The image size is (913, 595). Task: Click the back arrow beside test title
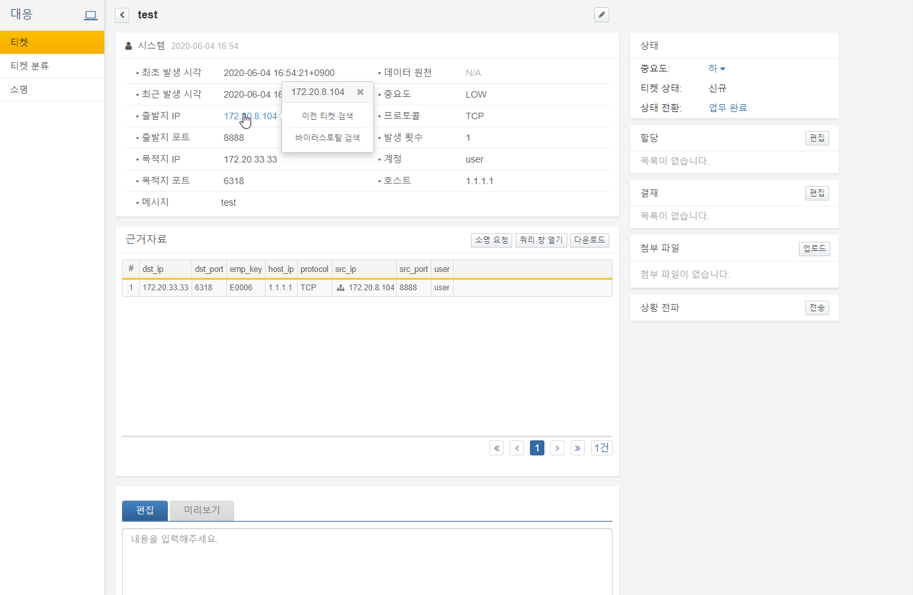pyautogui.click(x=122, y=15)
